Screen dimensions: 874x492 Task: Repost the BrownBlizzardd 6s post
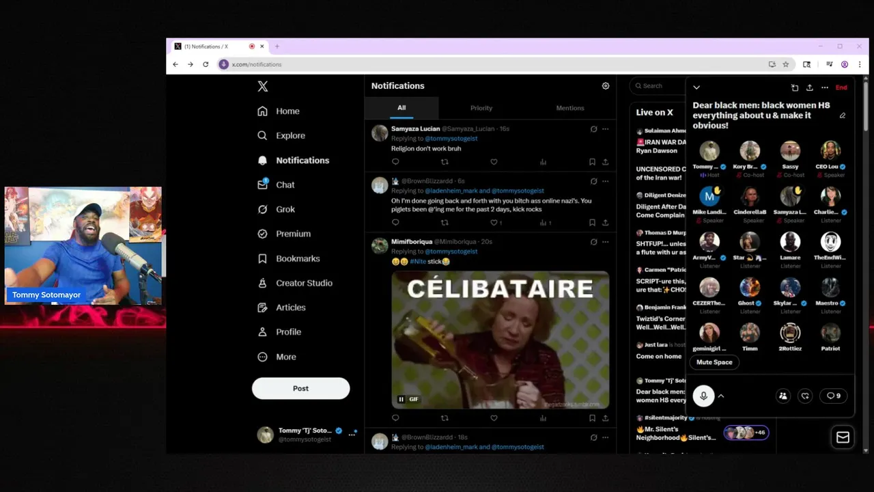[x=445, y=222]
